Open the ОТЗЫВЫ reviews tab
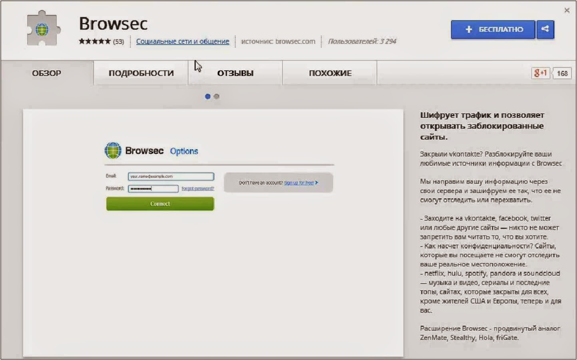 [x=235, y=73]
